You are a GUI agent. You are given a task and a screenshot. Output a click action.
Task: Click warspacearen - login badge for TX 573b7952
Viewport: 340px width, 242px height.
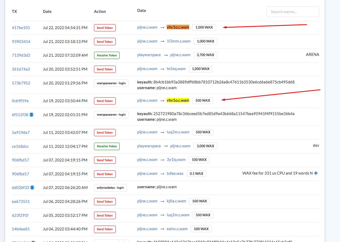(x=111, y=83)
